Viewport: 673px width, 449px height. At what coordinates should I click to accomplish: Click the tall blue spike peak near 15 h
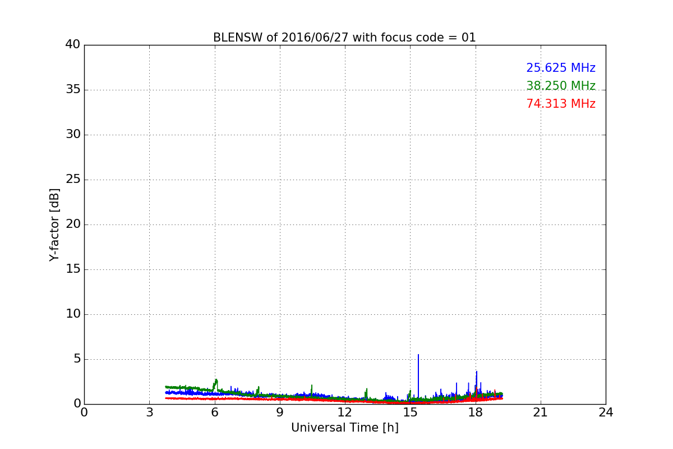click(x=418, y=355)
